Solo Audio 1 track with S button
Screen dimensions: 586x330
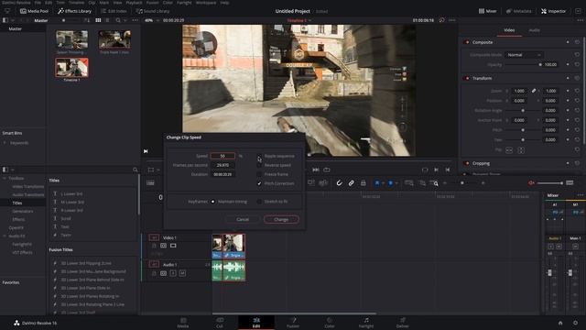pos(173,273)
